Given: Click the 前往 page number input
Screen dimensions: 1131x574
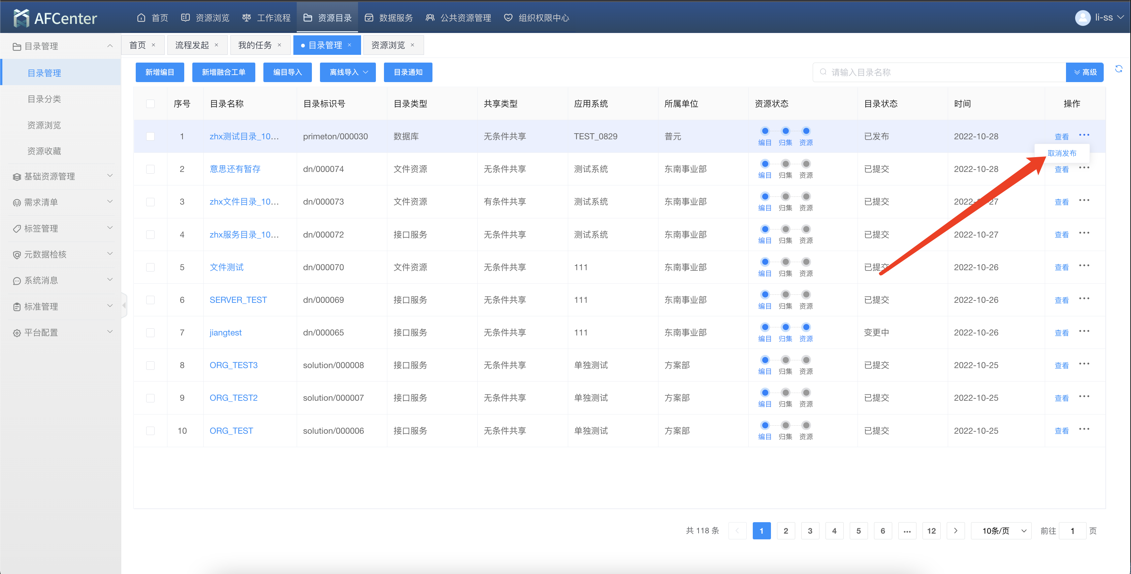Looking at the screenshot, I should (1072, 531).
